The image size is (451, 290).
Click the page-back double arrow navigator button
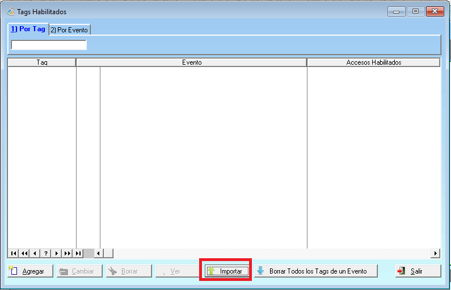[x=24, y=253]
